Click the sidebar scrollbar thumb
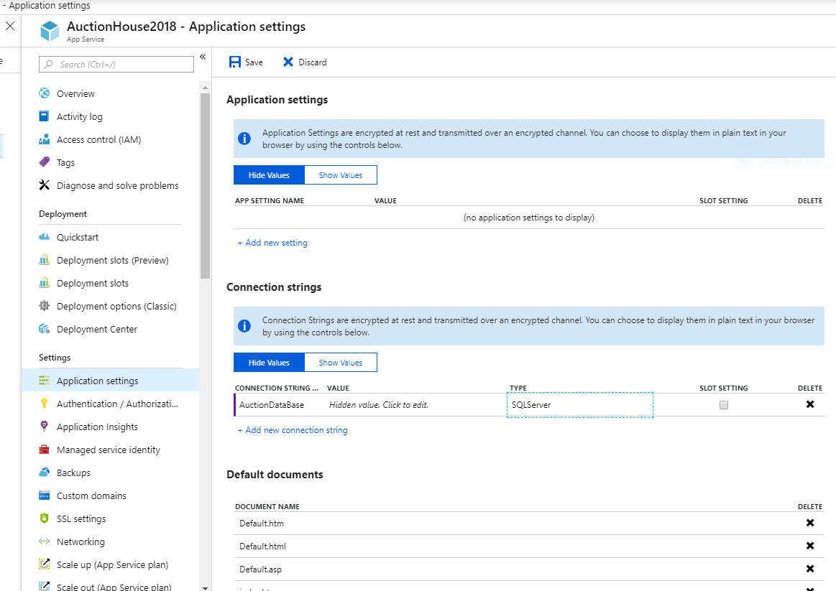Viewport: 836px width, 591px height. pyautogui.click(x=206, y=186)
